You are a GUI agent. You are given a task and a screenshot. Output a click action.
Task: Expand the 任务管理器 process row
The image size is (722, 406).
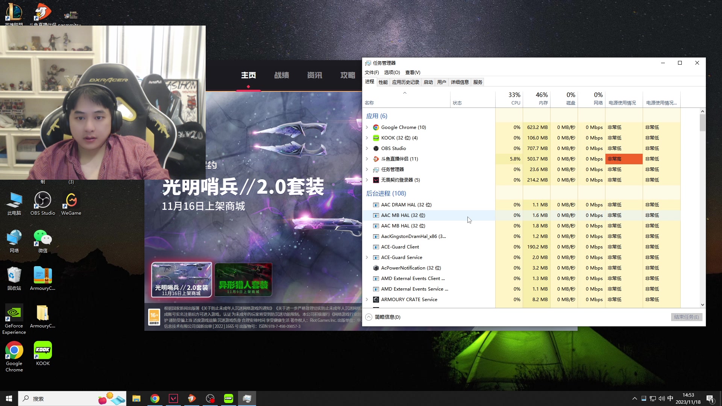coord(367,170)
